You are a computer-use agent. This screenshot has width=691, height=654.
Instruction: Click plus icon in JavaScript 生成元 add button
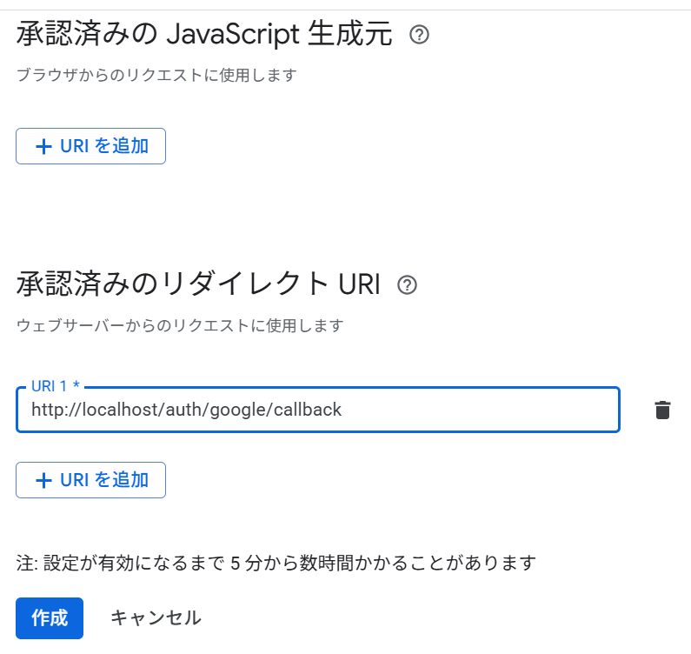[43, 146]
